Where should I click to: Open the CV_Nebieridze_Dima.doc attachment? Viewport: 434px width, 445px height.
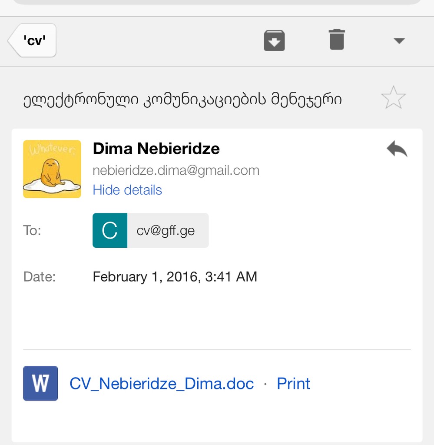(x=162, y=384)
